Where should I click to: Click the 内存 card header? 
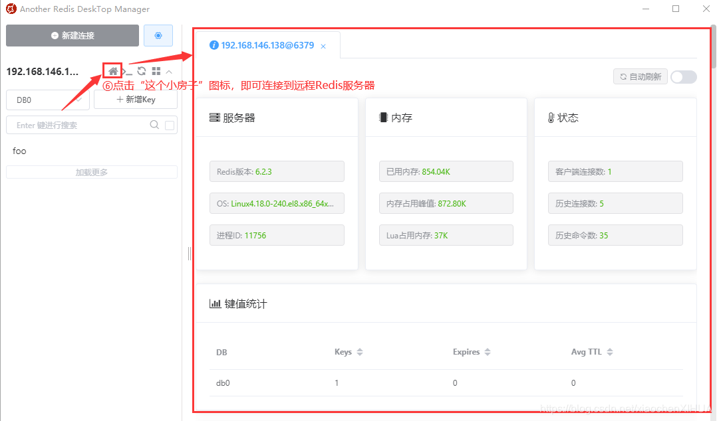click(446, 118)
